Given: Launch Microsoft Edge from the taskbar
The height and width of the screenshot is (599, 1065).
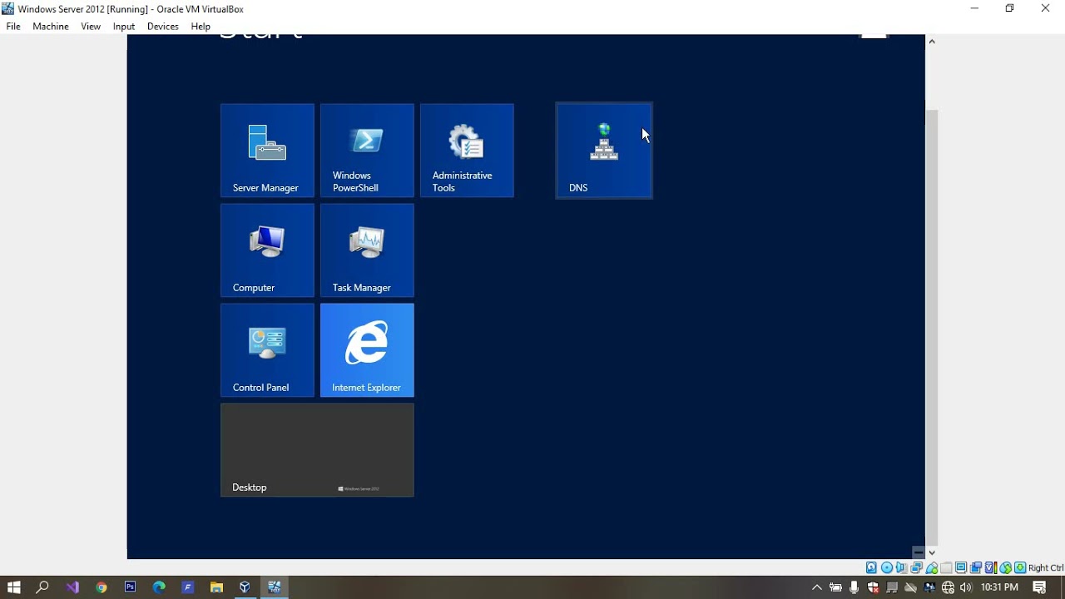Looking at the screenshot, I should click(159, 587).
